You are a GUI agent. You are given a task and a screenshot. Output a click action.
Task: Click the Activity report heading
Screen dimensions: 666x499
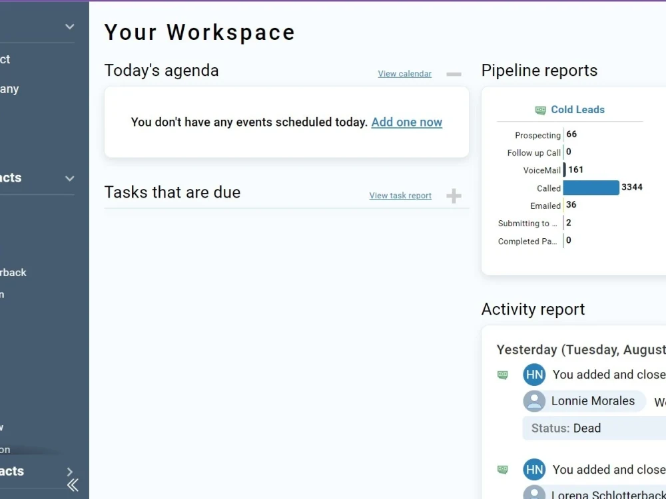[x=533, y=309]
